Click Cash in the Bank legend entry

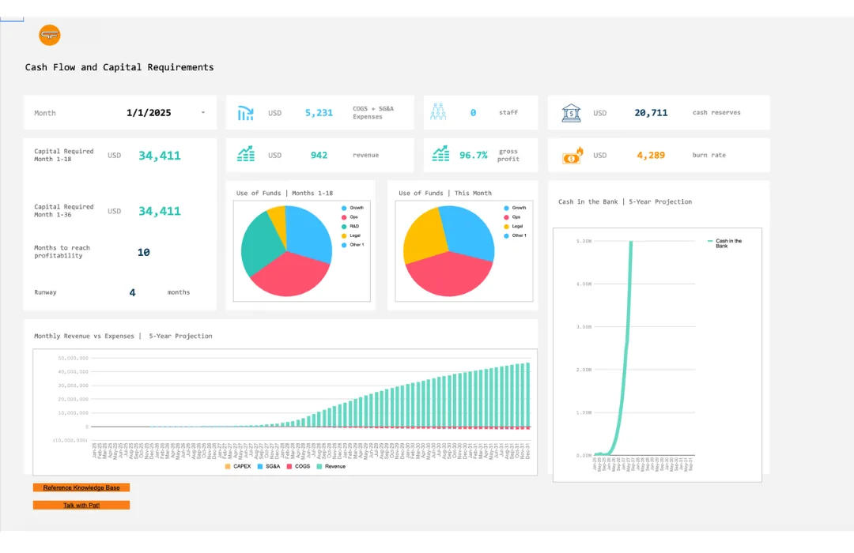click(x=725, y=243)
